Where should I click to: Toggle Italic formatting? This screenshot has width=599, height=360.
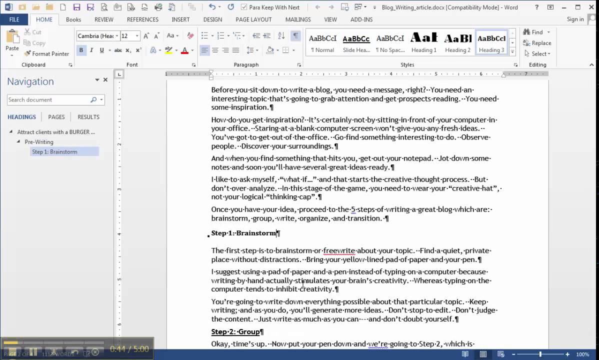click(91, 50)
